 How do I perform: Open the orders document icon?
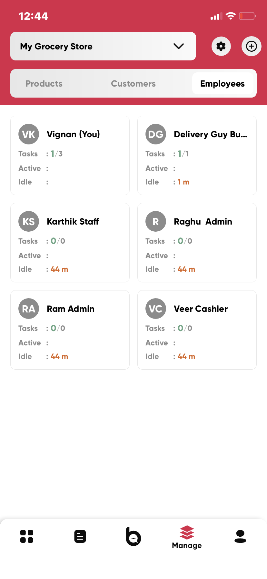pyautogui.click(x=80, y=536)
